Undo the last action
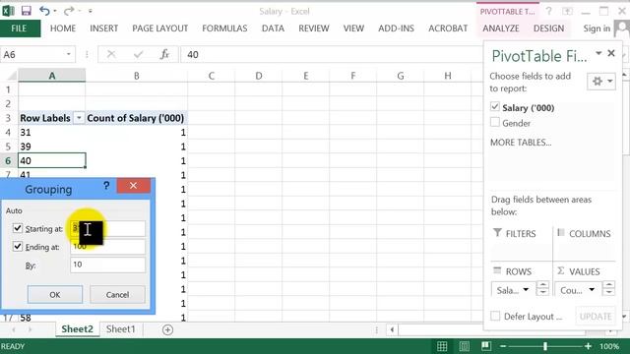 click(x=44, y=11)
